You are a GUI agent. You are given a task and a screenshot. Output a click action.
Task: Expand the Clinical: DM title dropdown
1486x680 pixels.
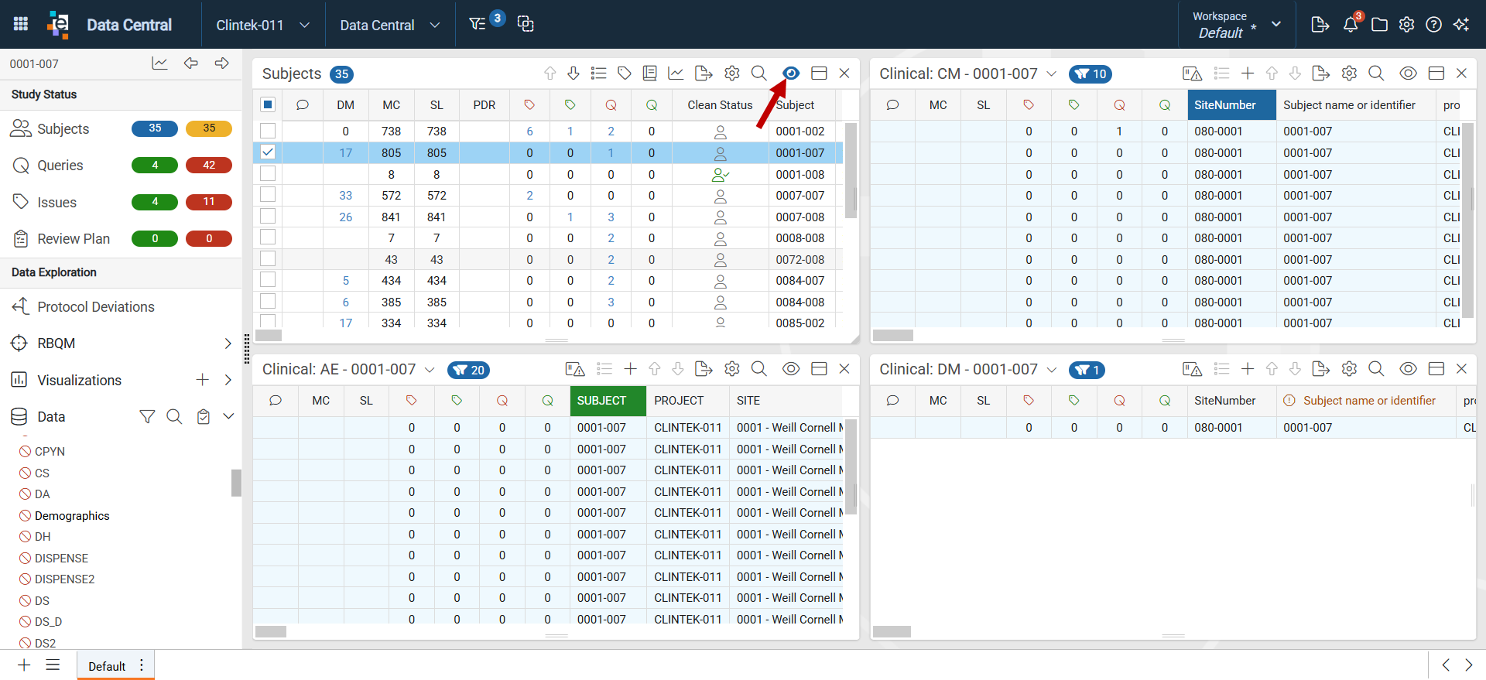1051,370
